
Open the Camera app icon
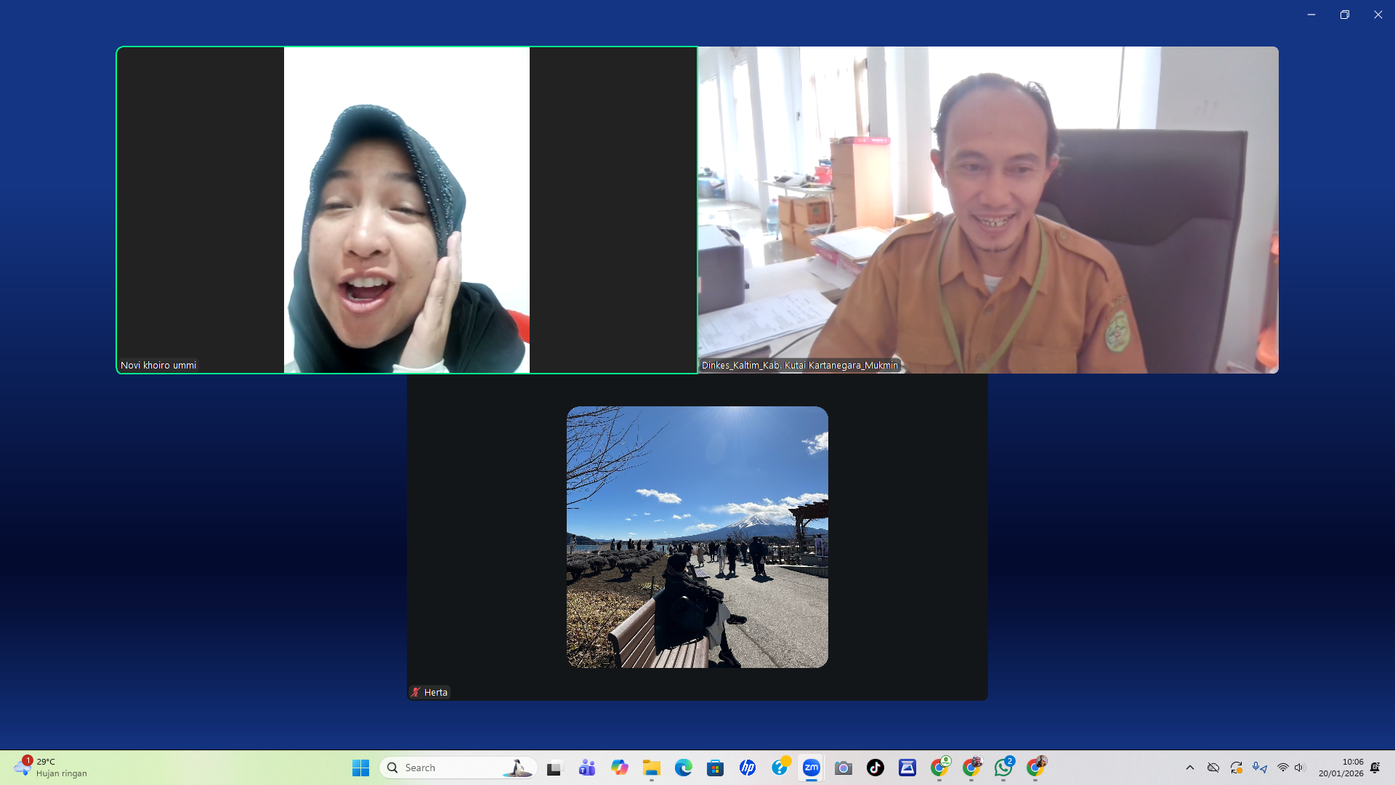coord(844,768)
